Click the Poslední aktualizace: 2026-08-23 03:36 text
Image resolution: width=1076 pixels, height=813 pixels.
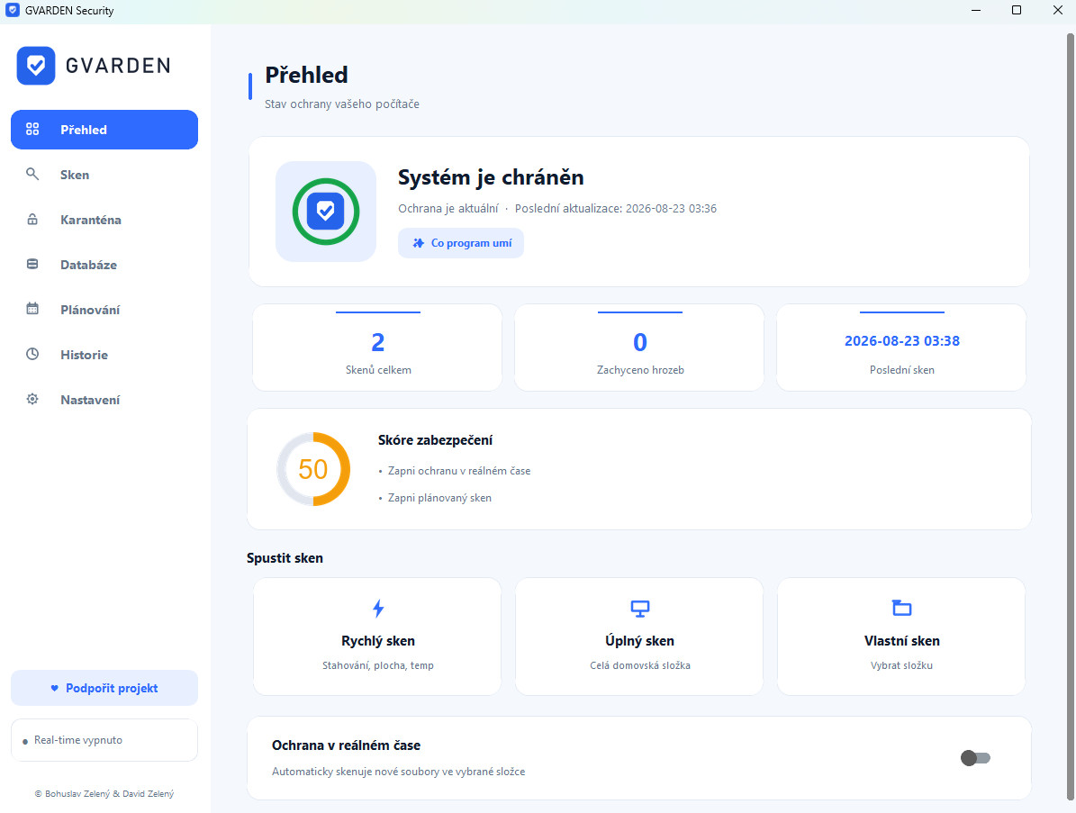point(616,209)
